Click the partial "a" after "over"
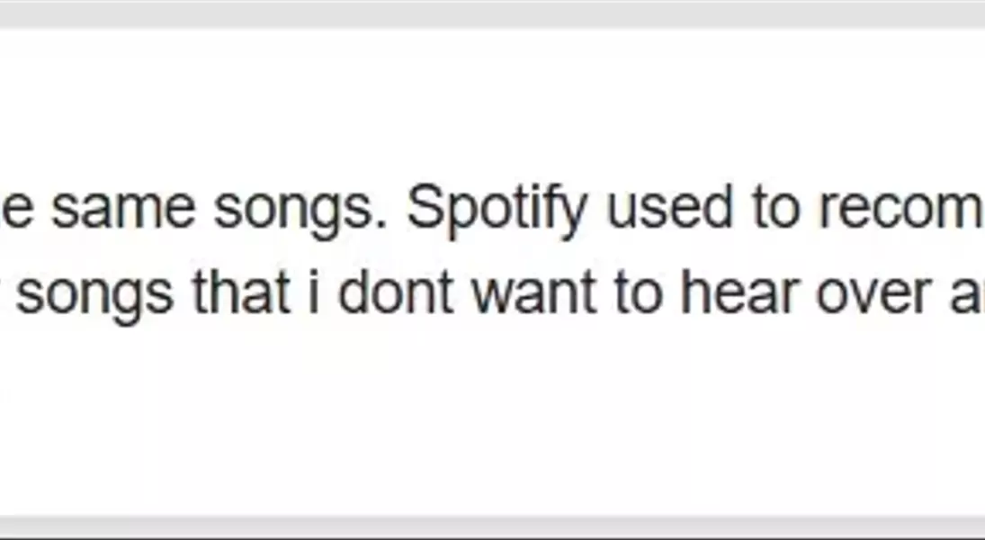Viewport: 985px width, 540px height. [x=967, y=295]
